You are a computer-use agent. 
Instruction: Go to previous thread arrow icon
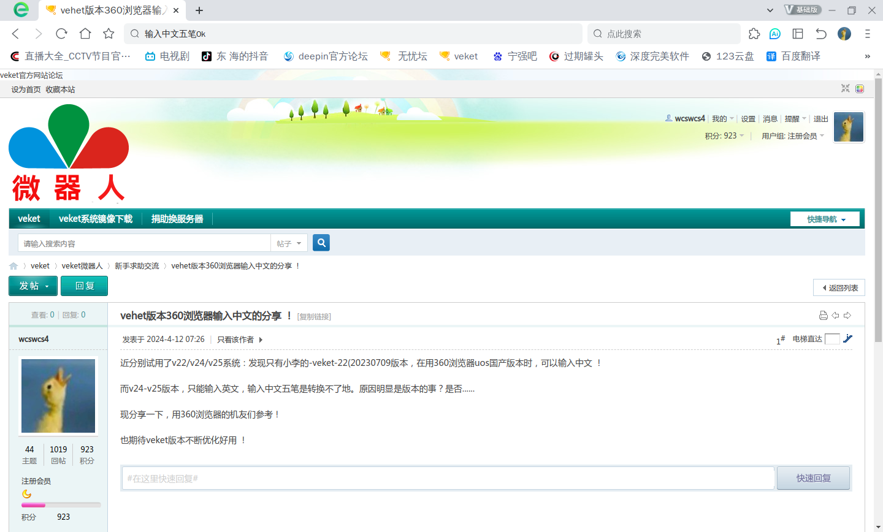[x=835, y=315]
